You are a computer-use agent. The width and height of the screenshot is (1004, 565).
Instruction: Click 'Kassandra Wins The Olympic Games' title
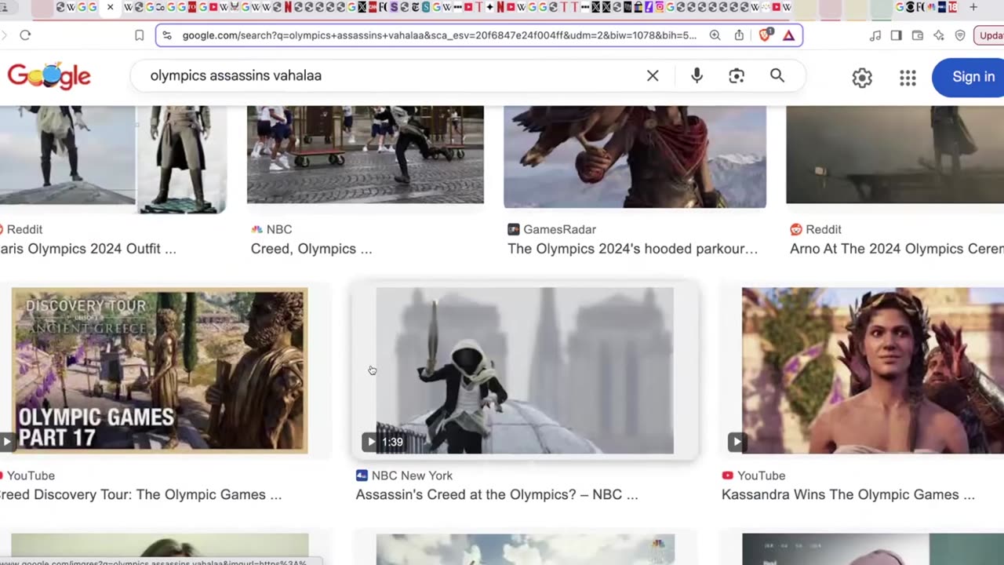tap(848, 494)
